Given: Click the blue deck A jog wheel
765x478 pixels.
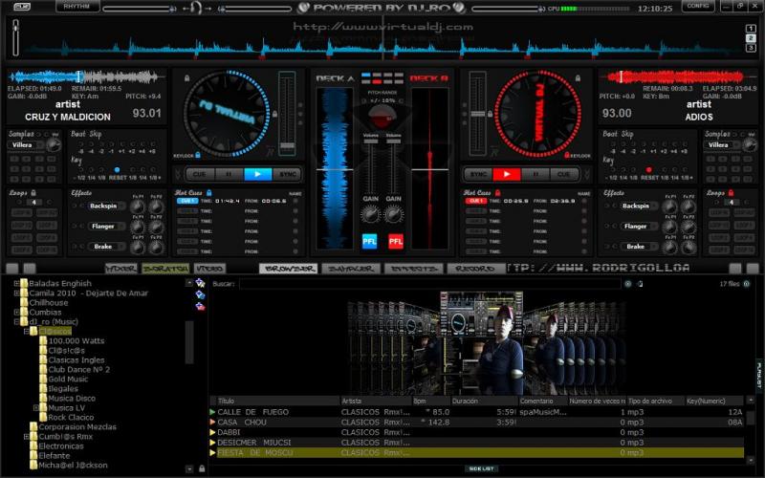Looking at the screenshot, I should 227,114.
